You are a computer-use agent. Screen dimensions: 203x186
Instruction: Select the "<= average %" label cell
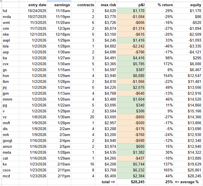[x=188, y=181]
